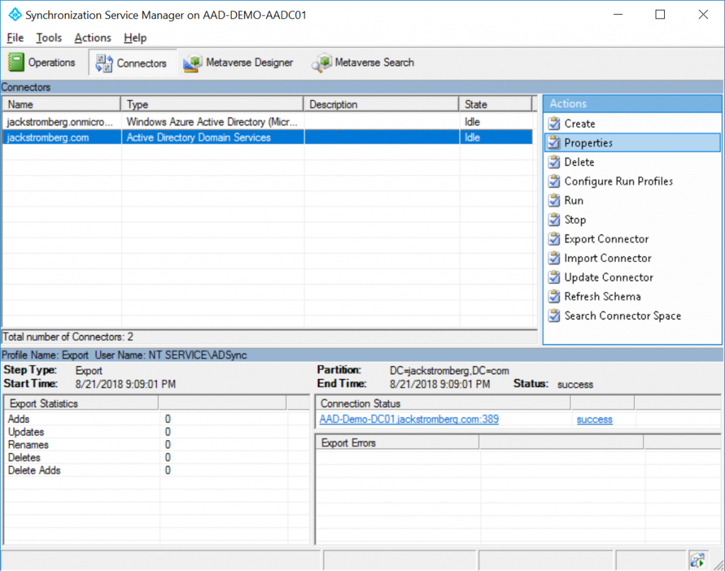Open the Actions menu
725x571 pixels.
point(93,38)
